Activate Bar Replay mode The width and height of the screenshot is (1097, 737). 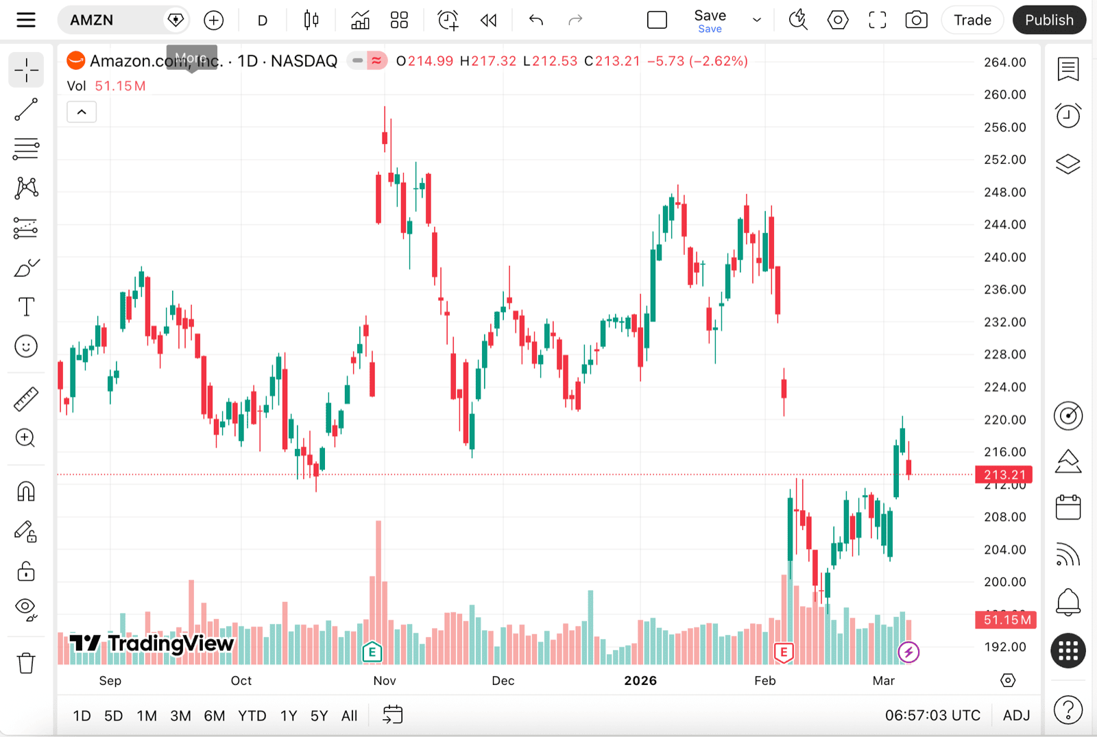[x=488, y=20]
